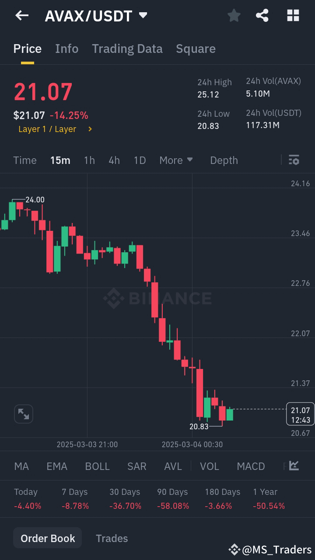The image size is (315, 560).
Task: Open the AVAX/USDT pair dropdown
Action: pyautogui.click(x=143, y=15)
